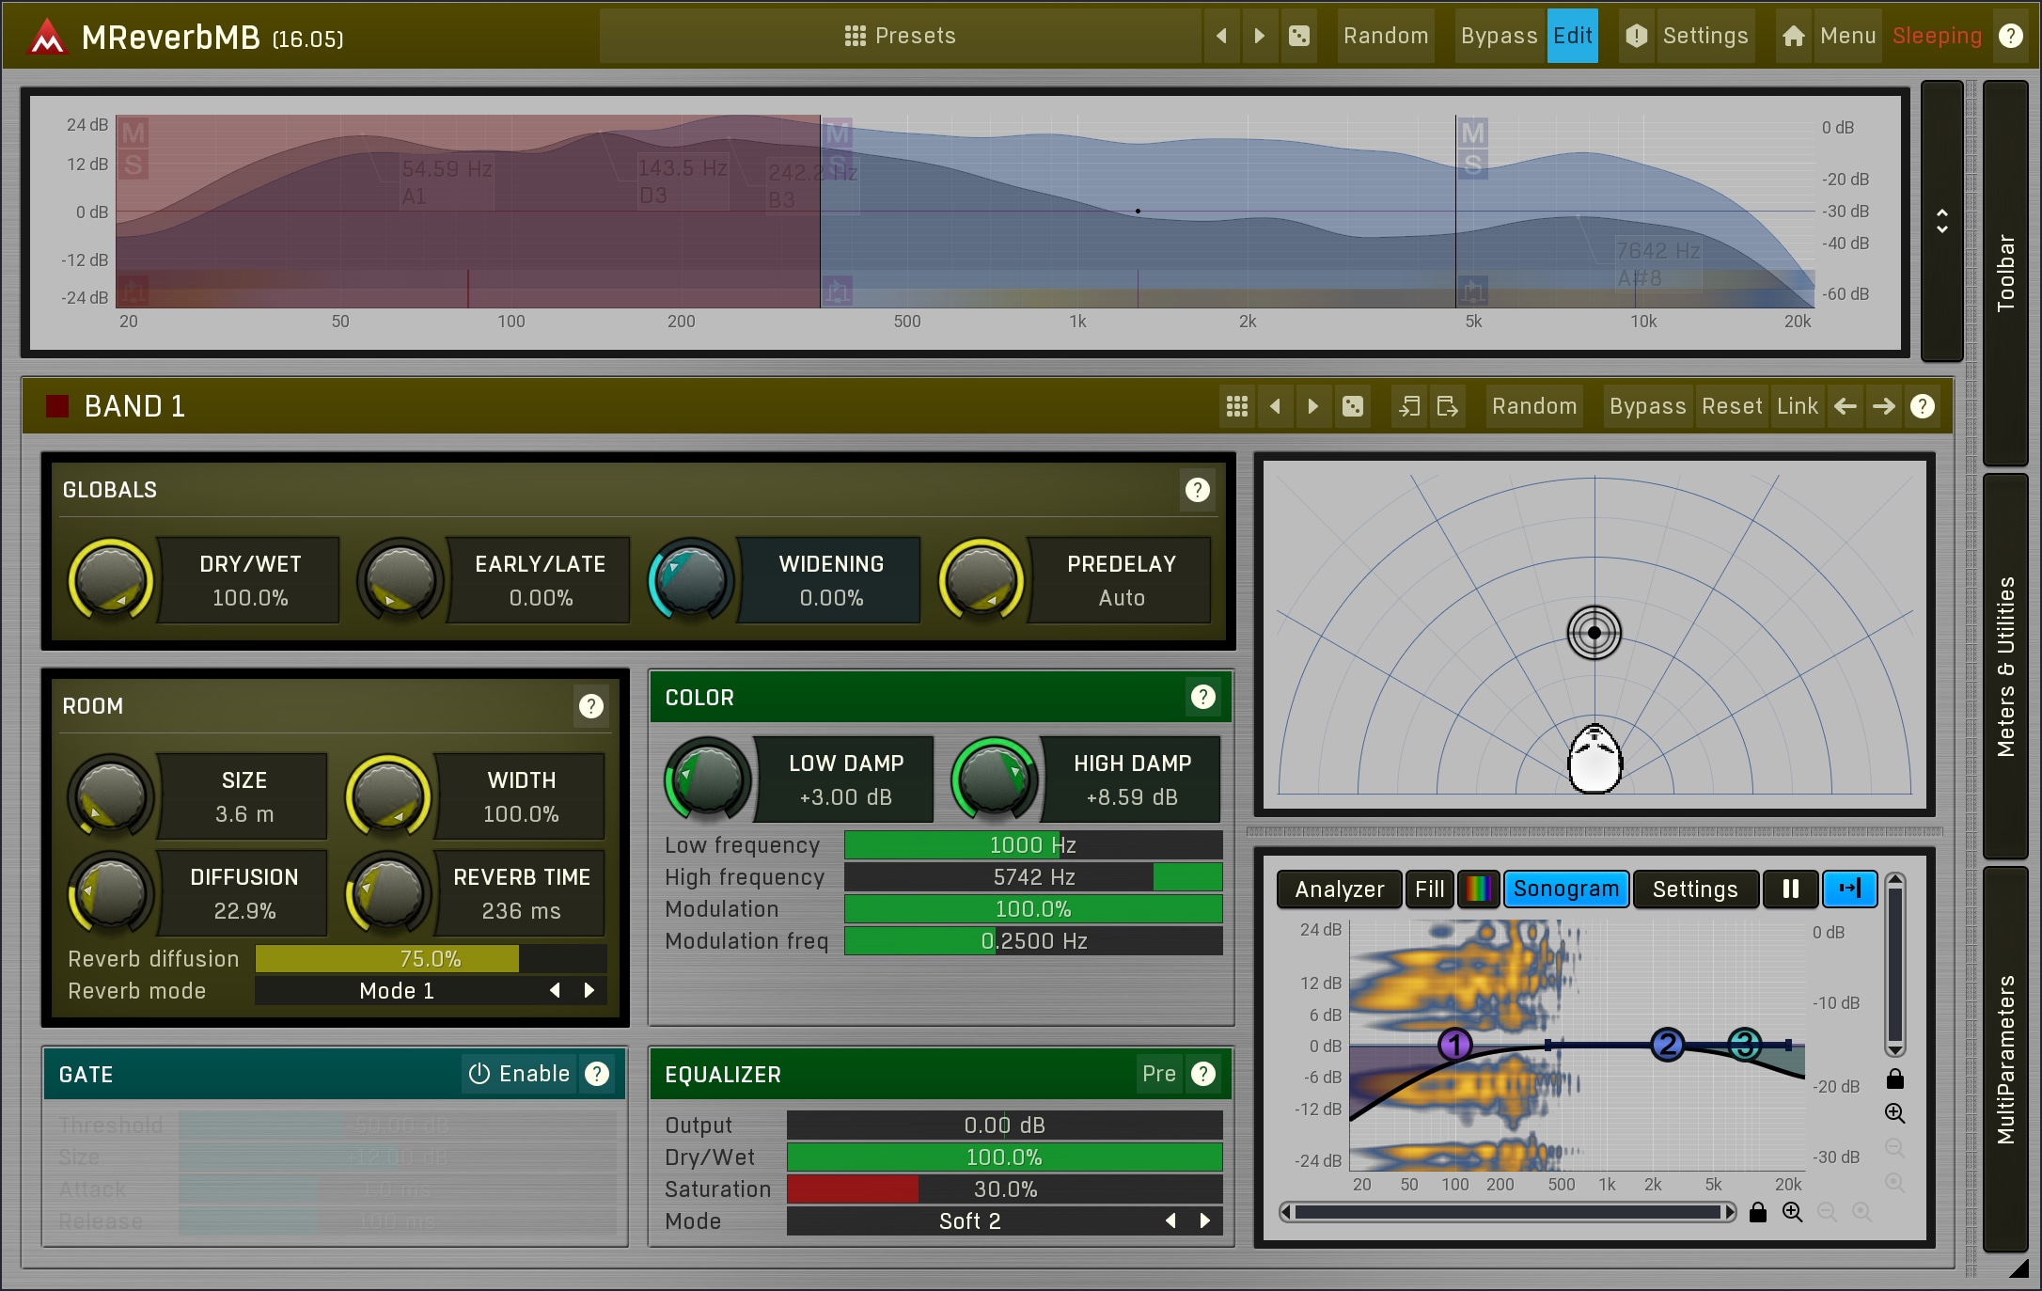
Task: Open the Meters & Utilities side panel
Action: [x=2004, y=666]
